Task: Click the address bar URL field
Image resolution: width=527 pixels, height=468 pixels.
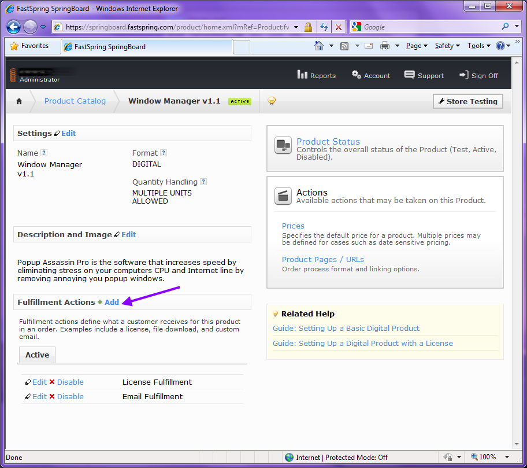Action: click(x=177, y=27)
